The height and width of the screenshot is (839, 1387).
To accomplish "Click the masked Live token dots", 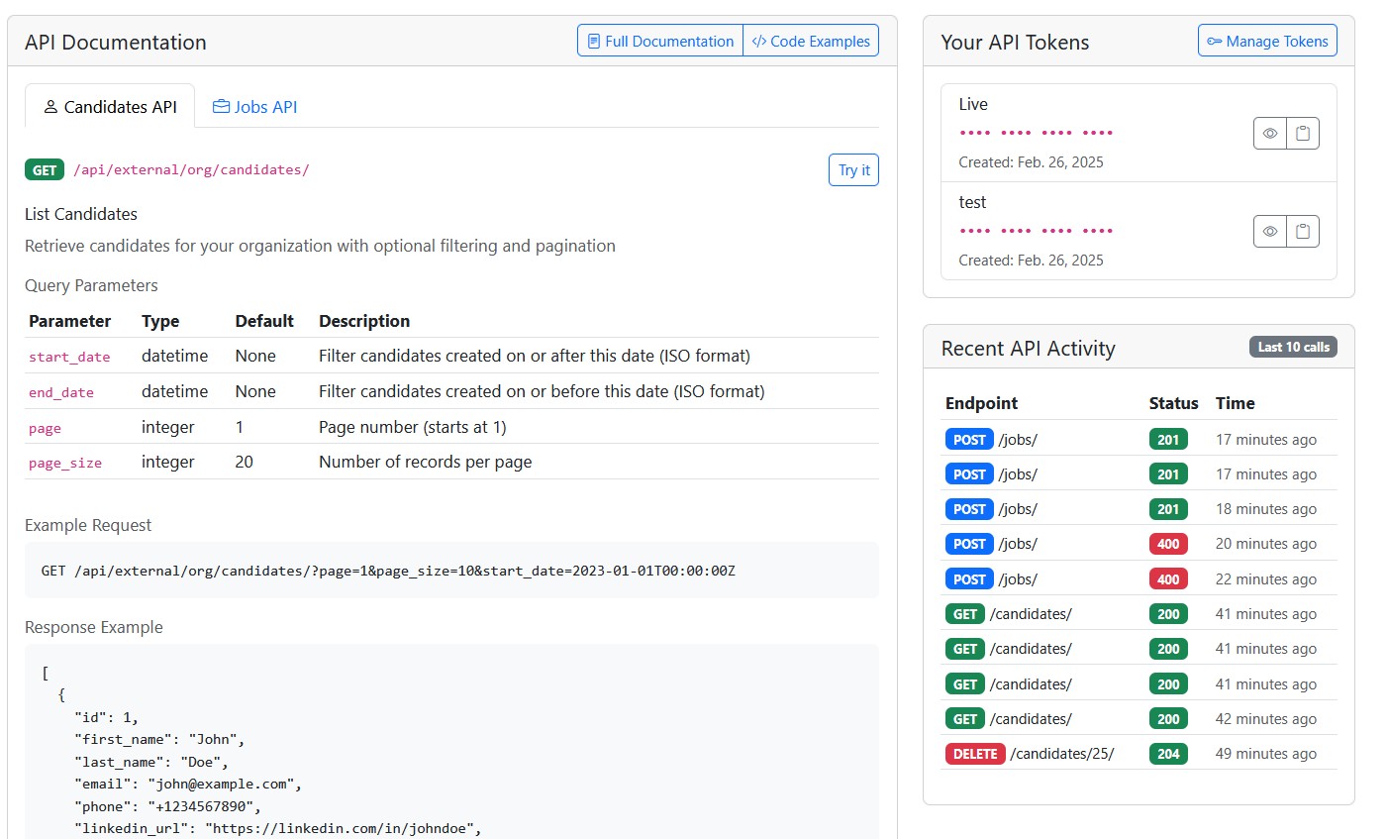I will coord(1036,133).
